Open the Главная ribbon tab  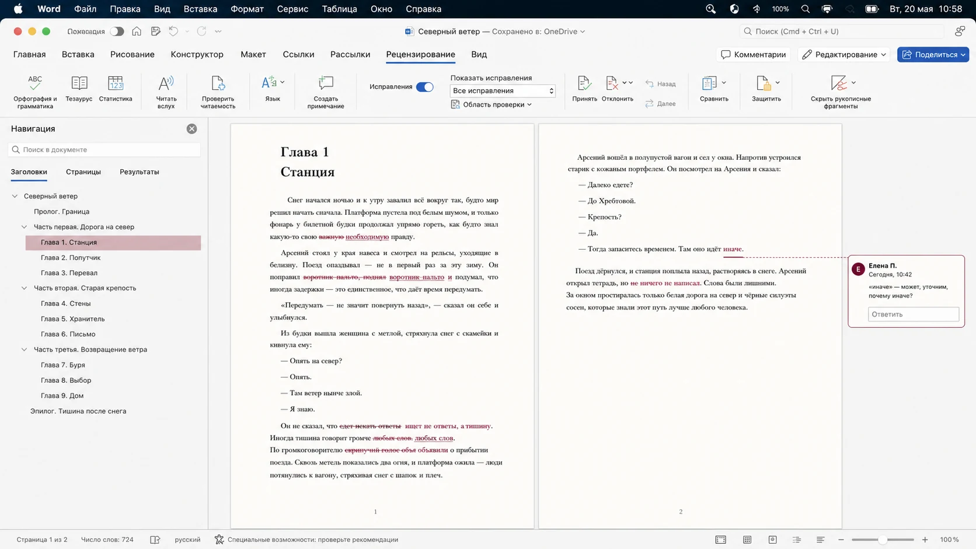pyautogui.click(x=29, y=54)
